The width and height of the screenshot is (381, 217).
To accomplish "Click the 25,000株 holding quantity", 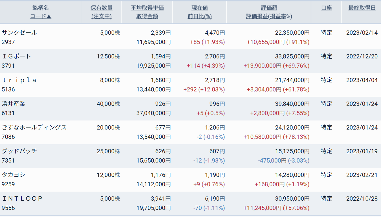I will click(108, 151).
